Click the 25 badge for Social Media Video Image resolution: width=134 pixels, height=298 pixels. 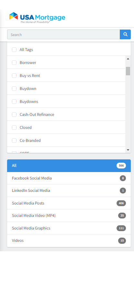click(122, 216)
